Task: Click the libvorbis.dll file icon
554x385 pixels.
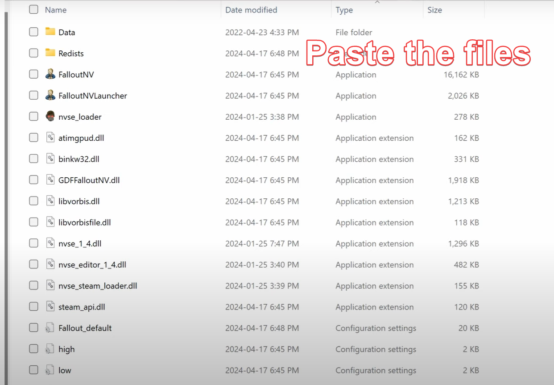Action: (50, 201)
